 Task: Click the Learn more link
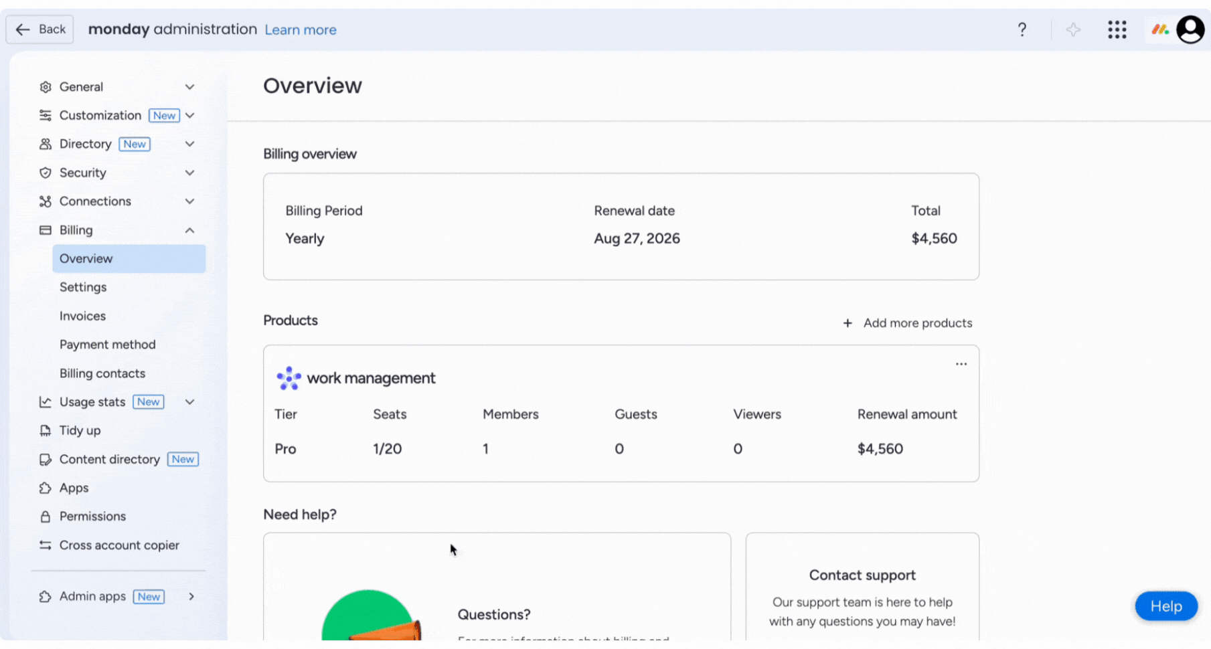click(x=301, y=29)
